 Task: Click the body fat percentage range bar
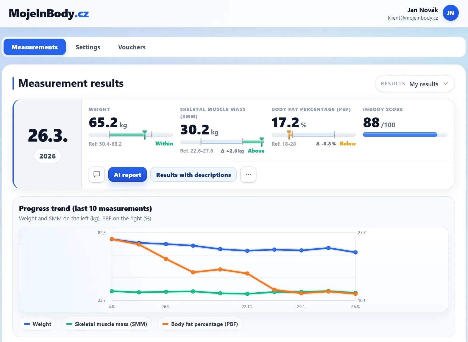(313, 135)
